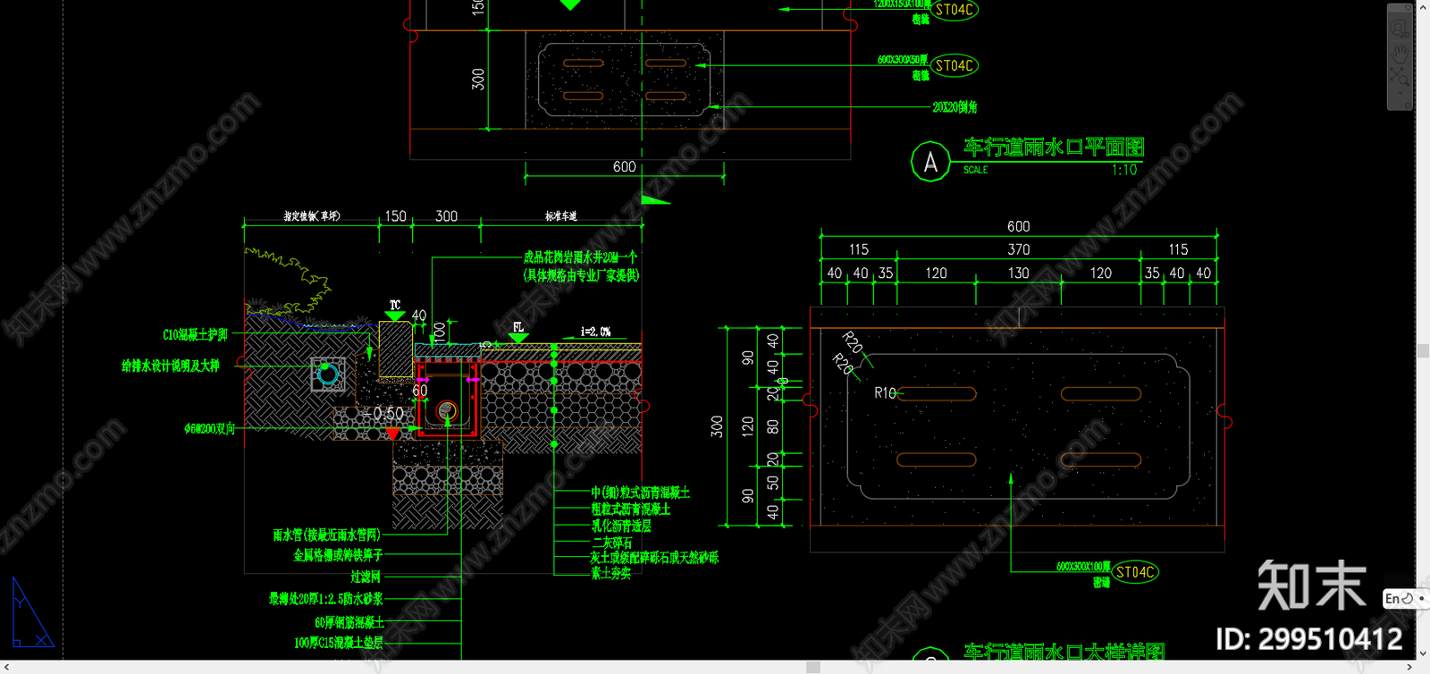Toggle the IME punctuation dot
The width and height of the screenshot is (1430, 674).
click(x=1421, y=599)
